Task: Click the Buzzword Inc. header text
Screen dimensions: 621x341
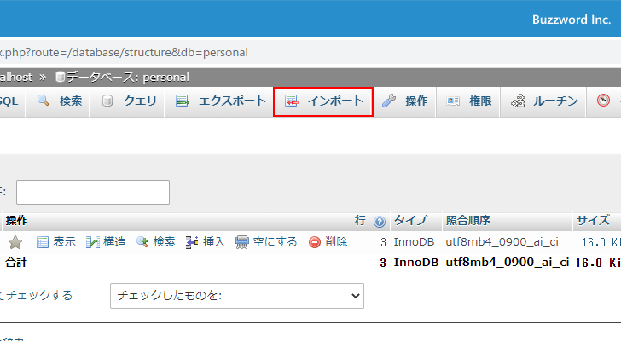Action: pos(572,20)
